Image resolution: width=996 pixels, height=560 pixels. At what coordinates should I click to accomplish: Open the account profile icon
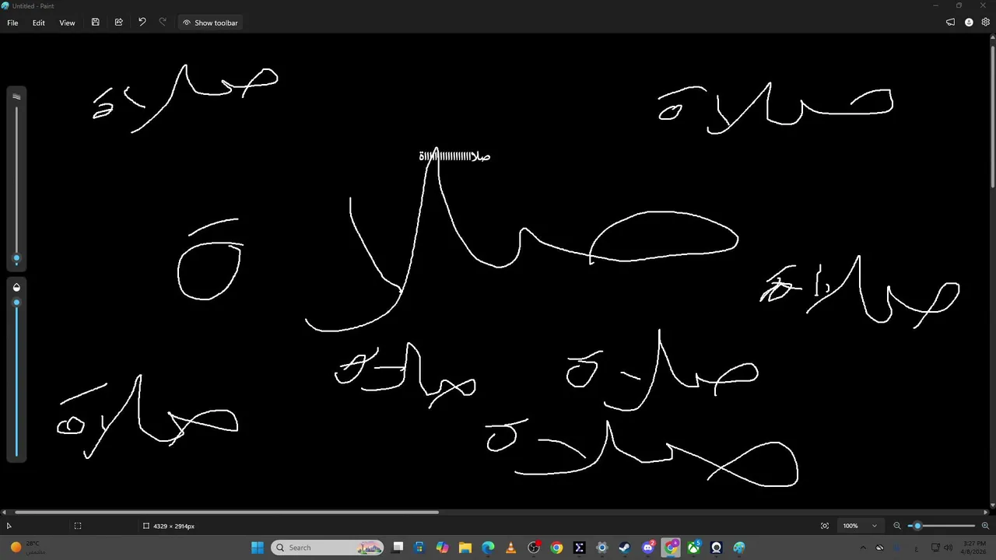click(x=969, y=23)
